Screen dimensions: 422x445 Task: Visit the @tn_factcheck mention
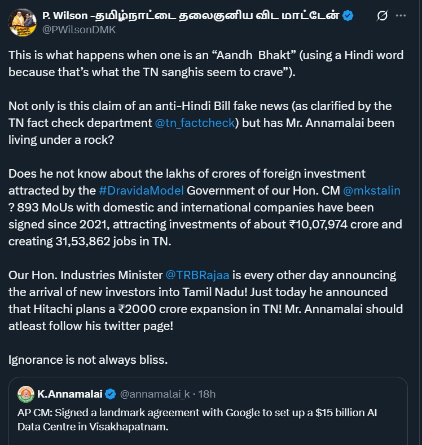pos(195,122)
